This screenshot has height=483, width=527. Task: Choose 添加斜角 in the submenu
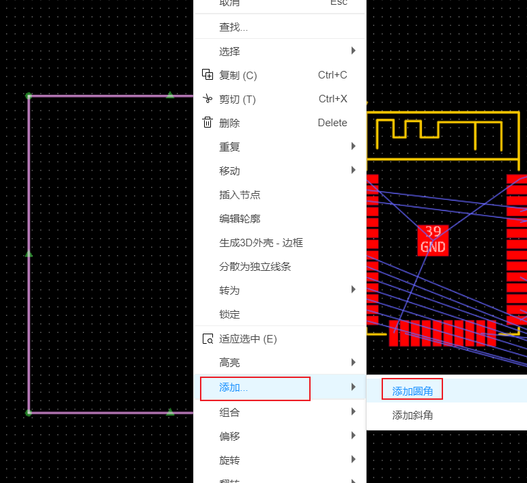(446, 415)
